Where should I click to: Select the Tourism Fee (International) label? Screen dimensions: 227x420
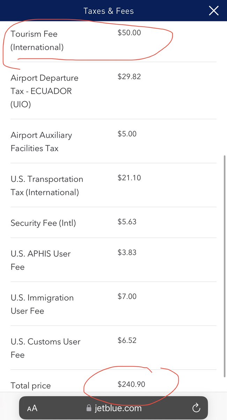coord(37,41)
